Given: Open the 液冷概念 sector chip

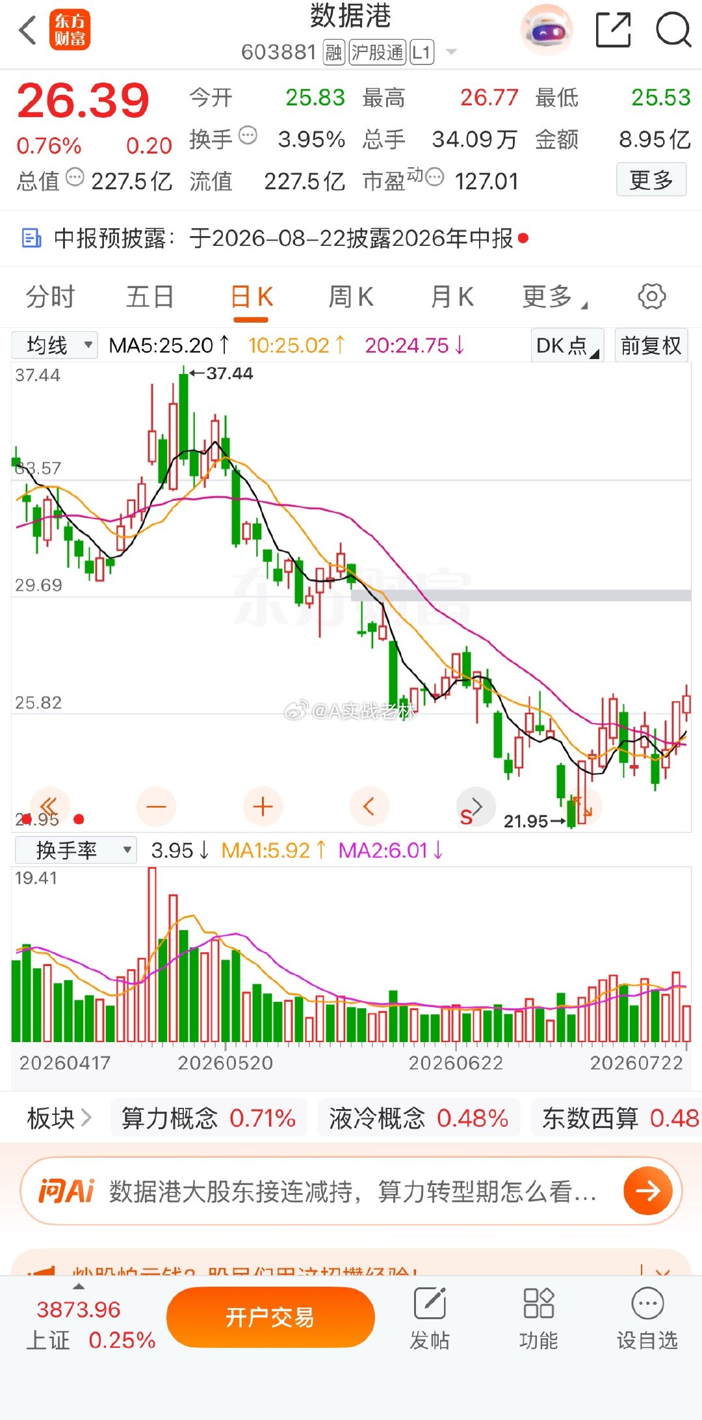Looking at the screenshot, I should [x=419, y=1118].
